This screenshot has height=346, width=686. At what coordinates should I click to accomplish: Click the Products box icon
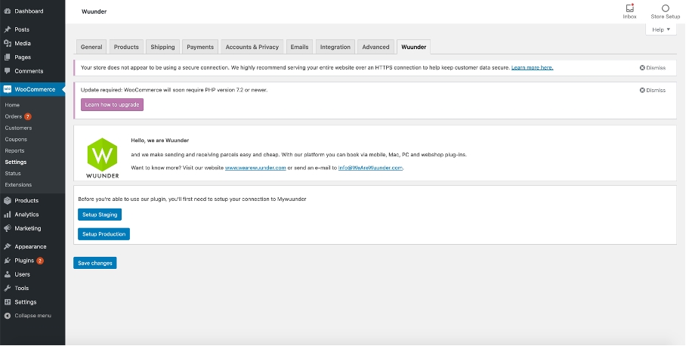[x=7, y=200]
